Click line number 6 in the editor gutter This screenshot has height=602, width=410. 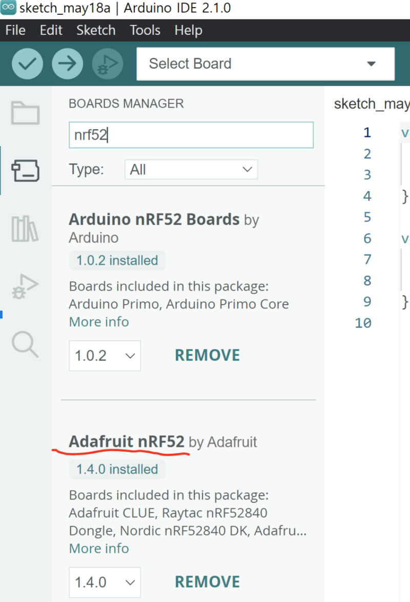point(367,238)
